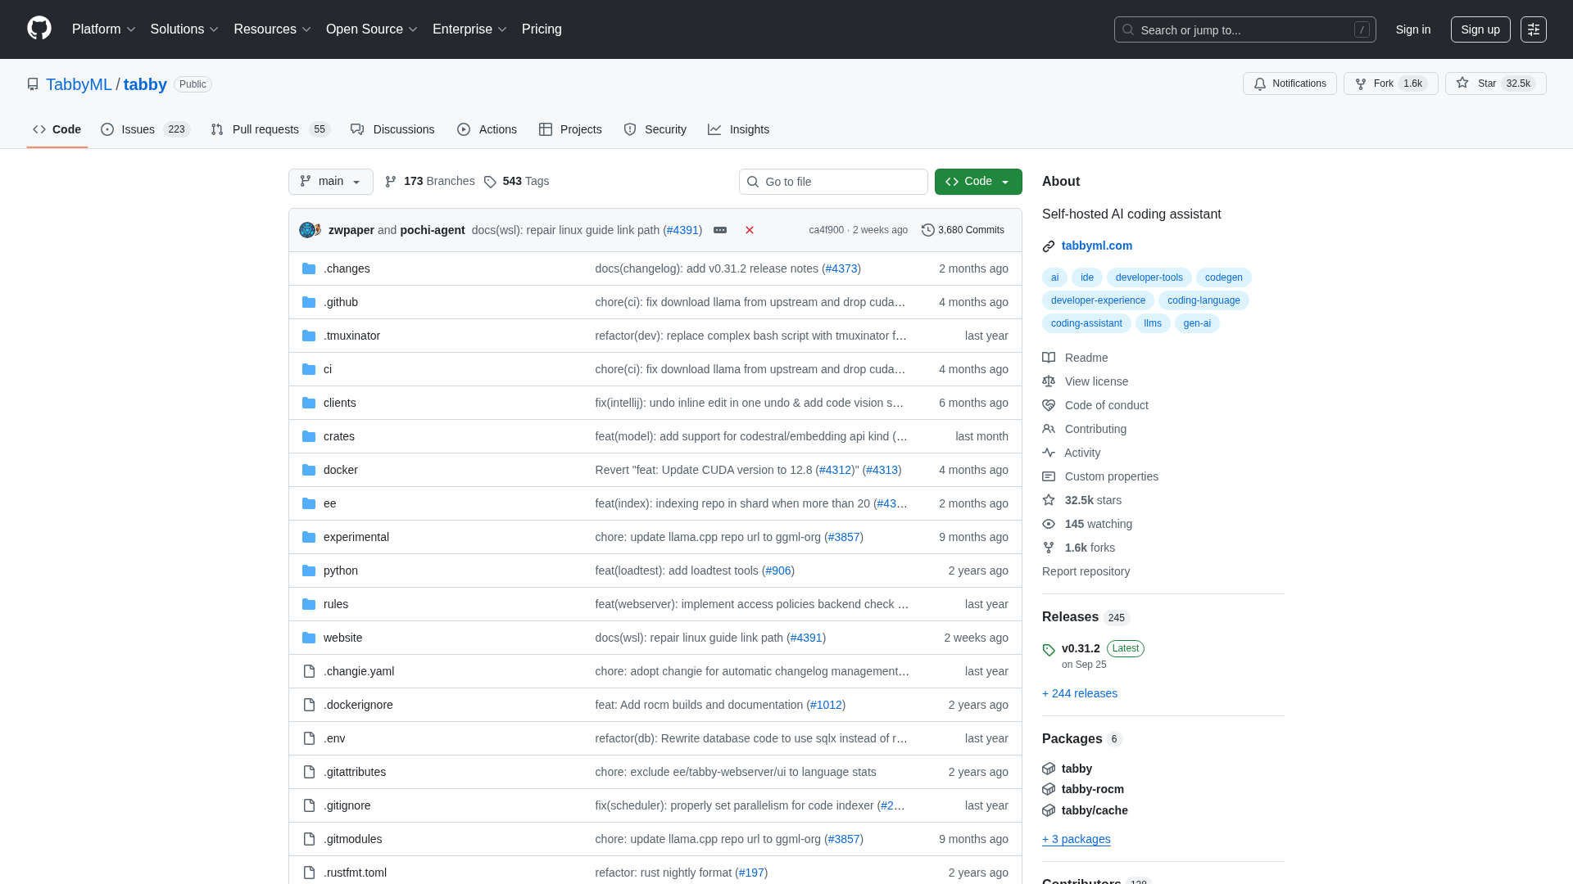The image size is (1573, 884).
Task: Open the Pull requests tab
Action: (x=265, y=129)
